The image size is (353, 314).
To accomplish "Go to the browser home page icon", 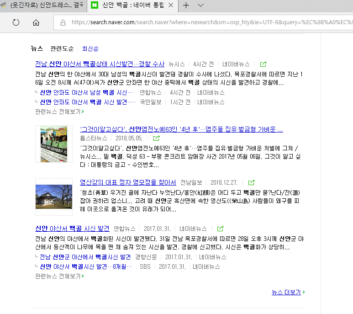I will [x=36, y=22].
